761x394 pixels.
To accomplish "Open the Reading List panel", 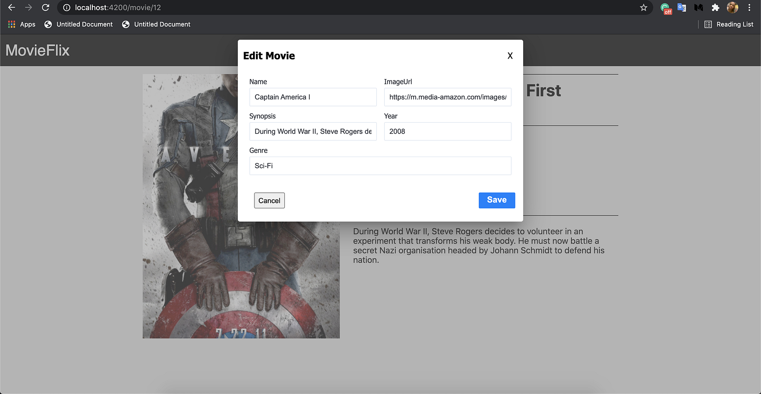I will [x=729, y=24].
